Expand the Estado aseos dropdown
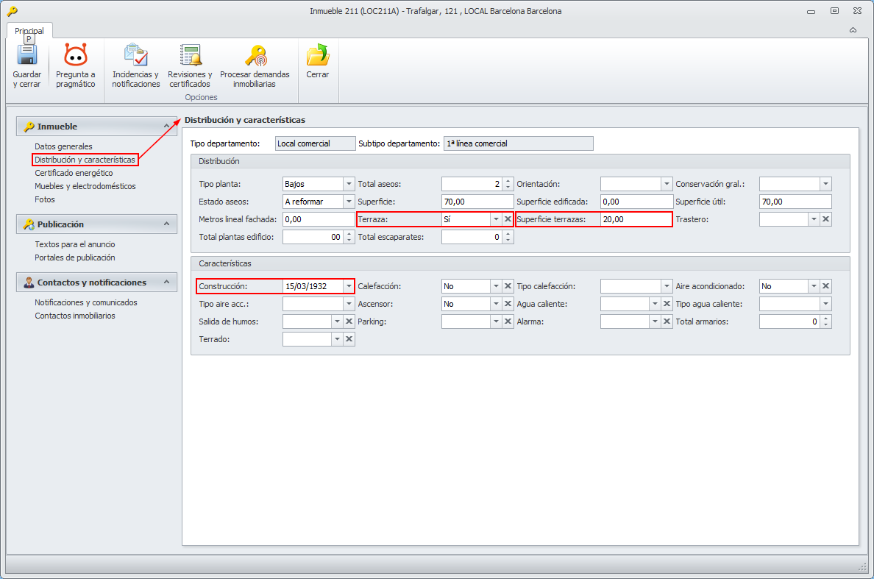 pyautogui.click(x=349, y=202)
